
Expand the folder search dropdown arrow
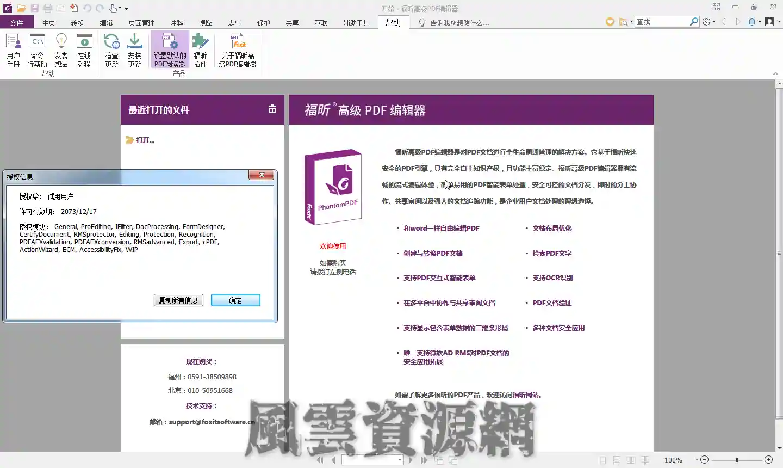(631, 22)
